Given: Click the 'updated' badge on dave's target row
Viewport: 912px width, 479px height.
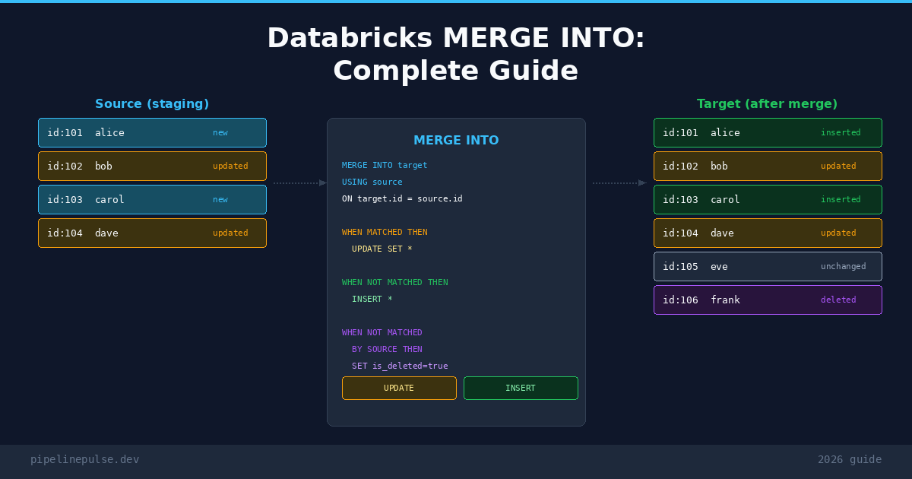Looking at the screenshot, I should click(838, 233).
